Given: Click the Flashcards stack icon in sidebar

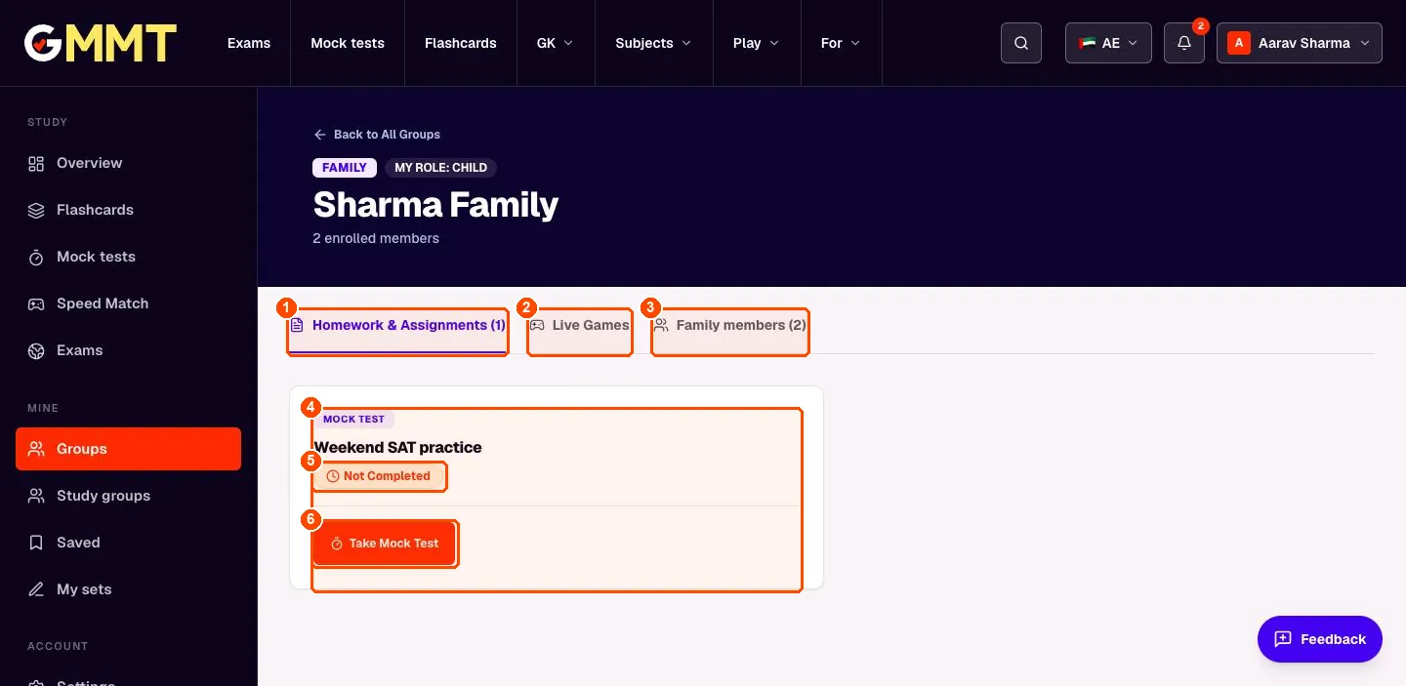Looking at the screenshot, I should 36,210.
